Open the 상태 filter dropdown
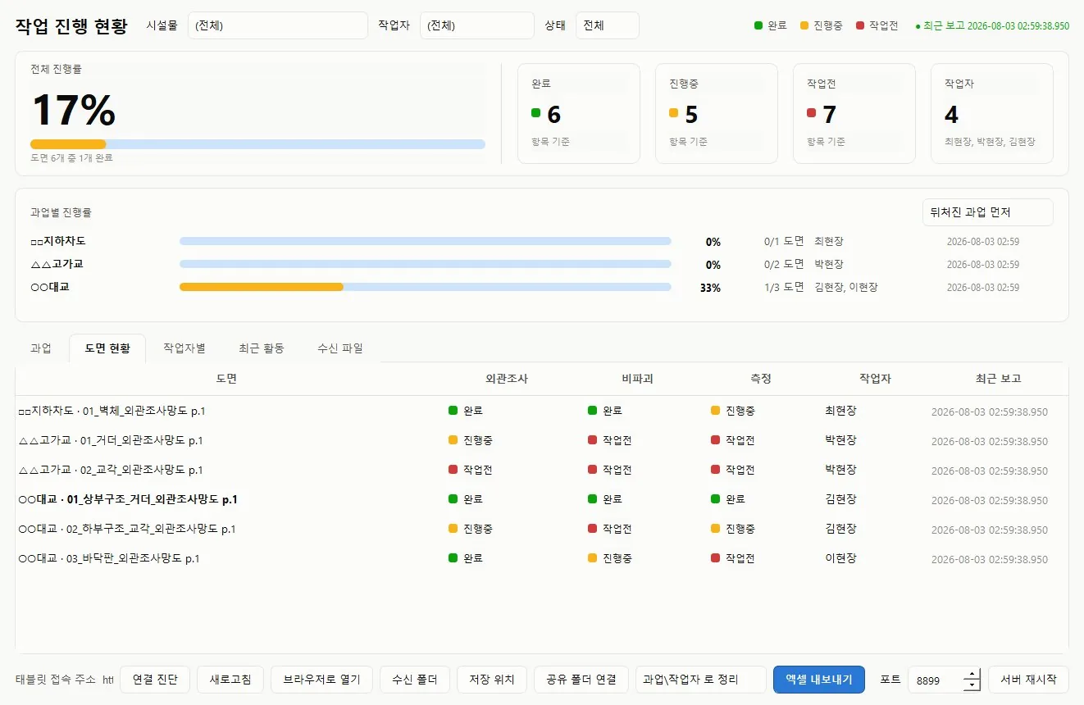This screenshot has width=1084, height=705. (607, 25)
